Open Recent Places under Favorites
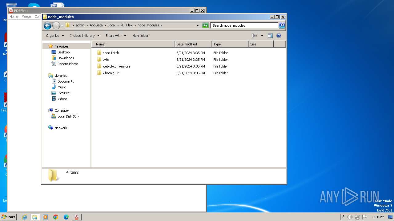Image resolution: width=394 pixels, height=221 pixels. click(68, 64)
